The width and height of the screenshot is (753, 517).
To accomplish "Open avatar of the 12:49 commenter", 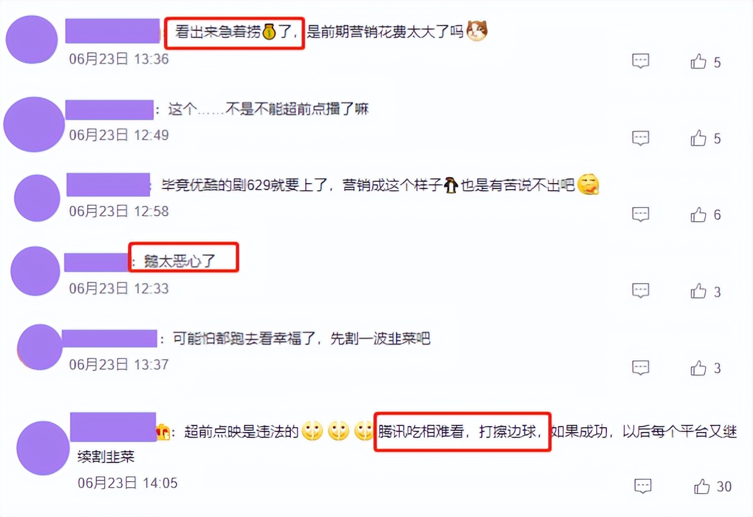I will 34,124.
